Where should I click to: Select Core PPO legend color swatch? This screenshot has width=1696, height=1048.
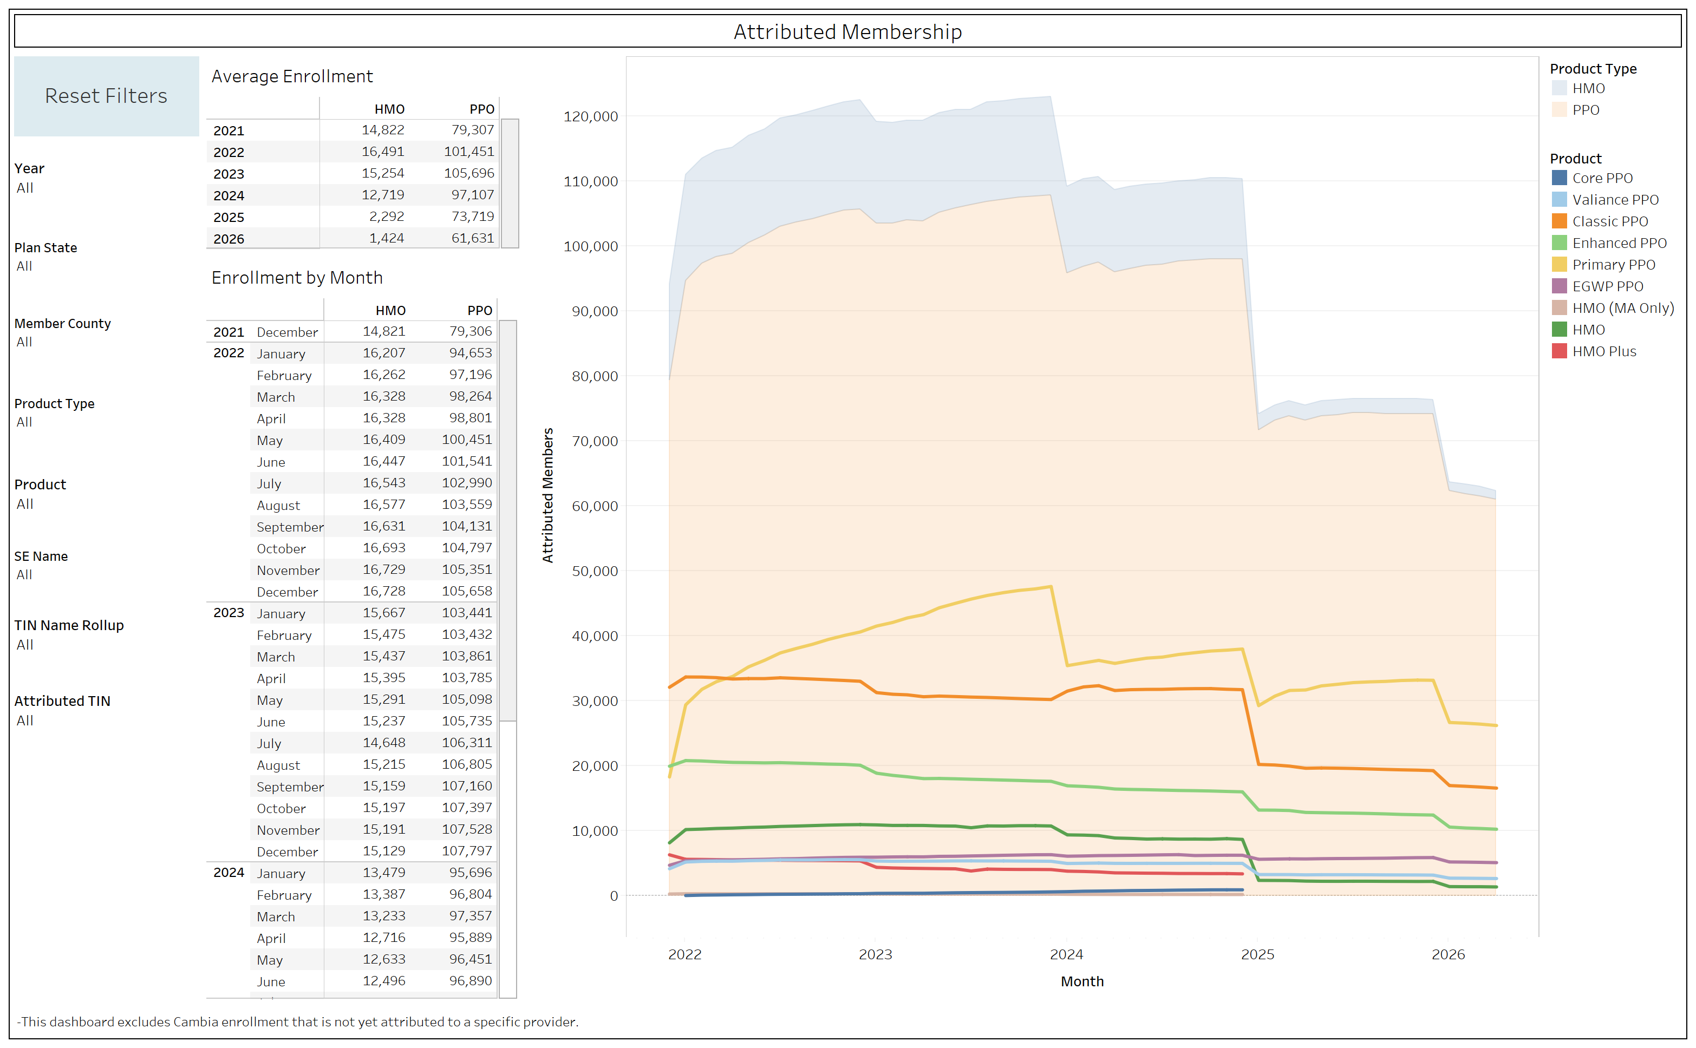[1558, 178]
